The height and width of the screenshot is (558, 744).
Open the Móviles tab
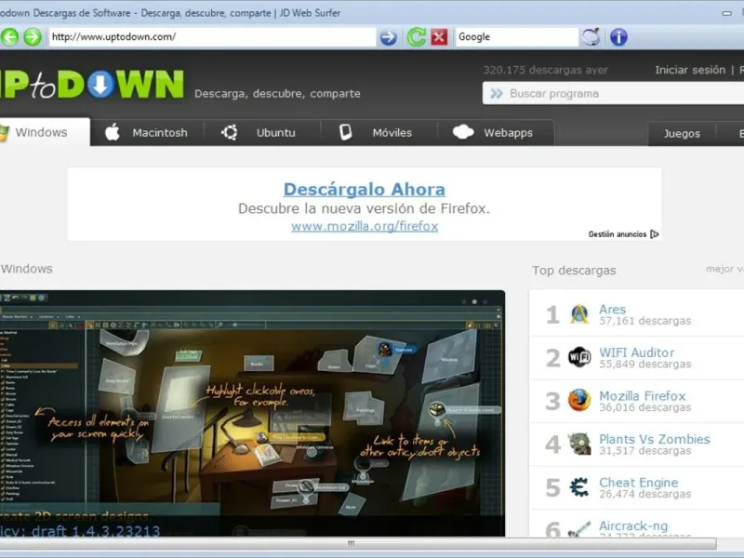(379, 133)
